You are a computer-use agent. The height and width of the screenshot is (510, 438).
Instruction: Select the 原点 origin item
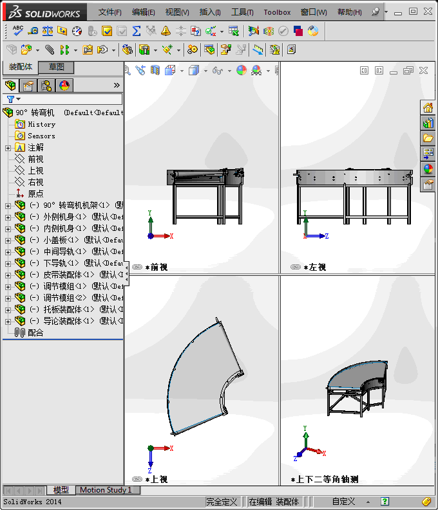click(x=35, y=194)
